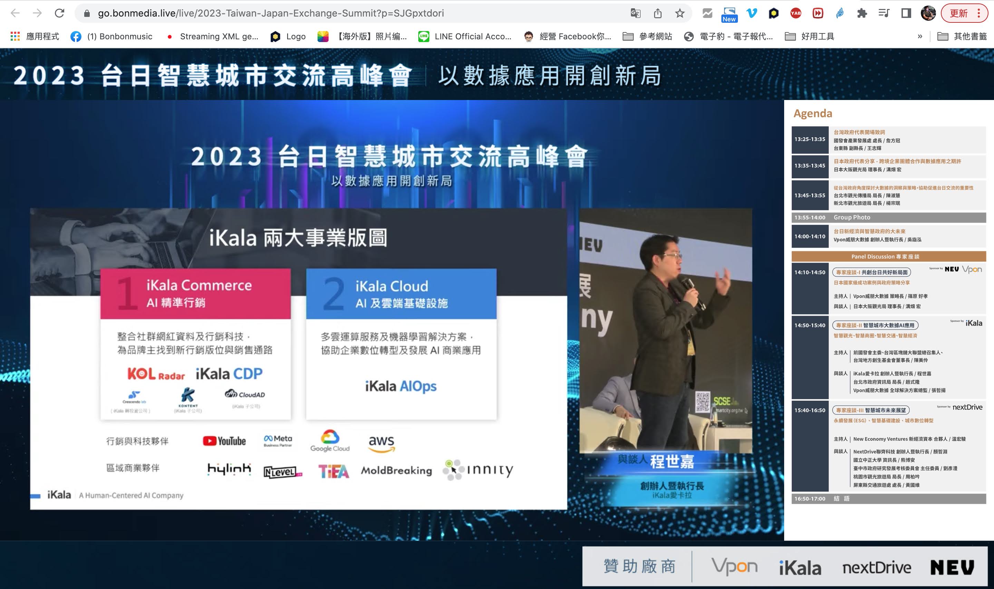Expand the 參考網站 bookmark folder
This screenshot has width=994, height=589.
(x=647, y=37)
